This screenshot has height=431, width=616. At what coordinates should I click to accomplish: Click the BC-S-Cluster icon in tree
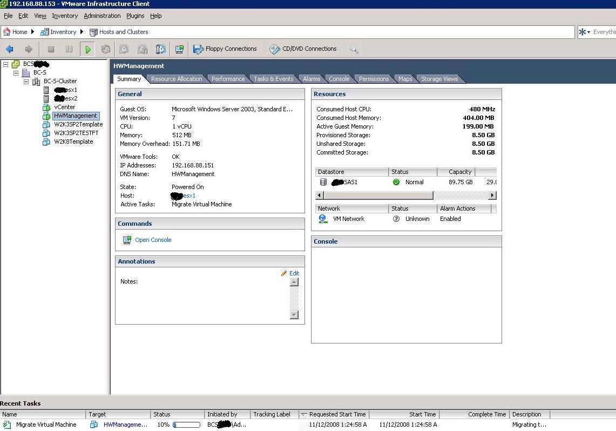pos(36,82)
